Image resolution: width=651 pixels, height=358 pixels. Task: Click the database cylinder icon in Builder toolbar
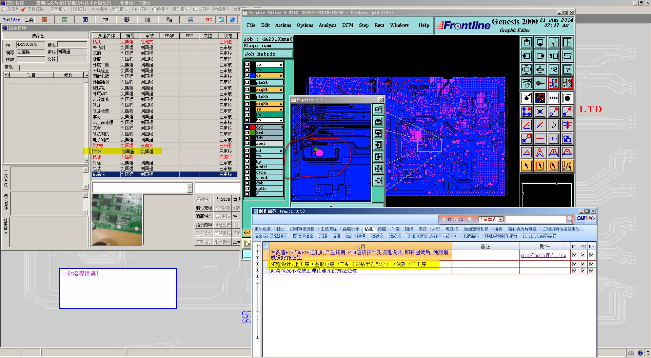point(147,20)
